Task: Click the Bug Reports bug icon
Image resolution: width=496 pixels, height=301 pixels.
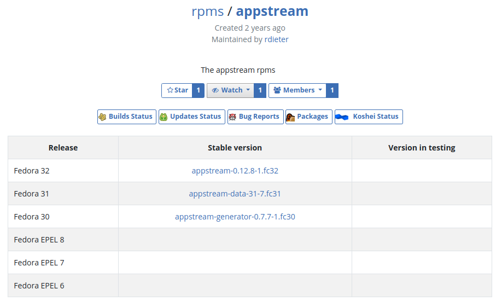Action: point(232,117)
